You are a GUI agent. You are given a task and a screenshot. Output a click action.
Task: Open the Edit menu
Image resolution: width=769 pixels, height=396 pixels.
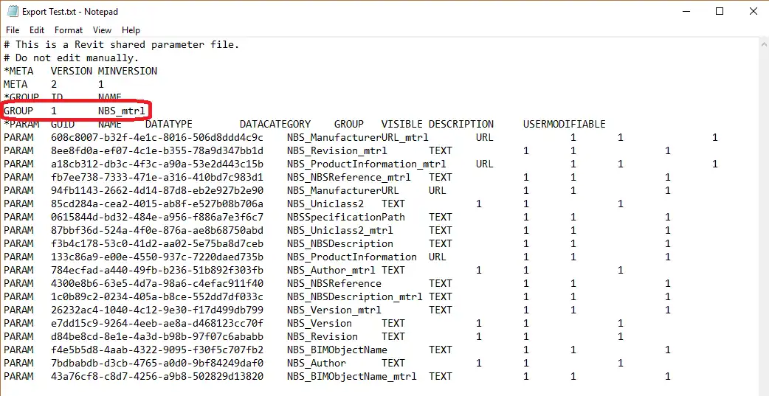coord(37,30)
